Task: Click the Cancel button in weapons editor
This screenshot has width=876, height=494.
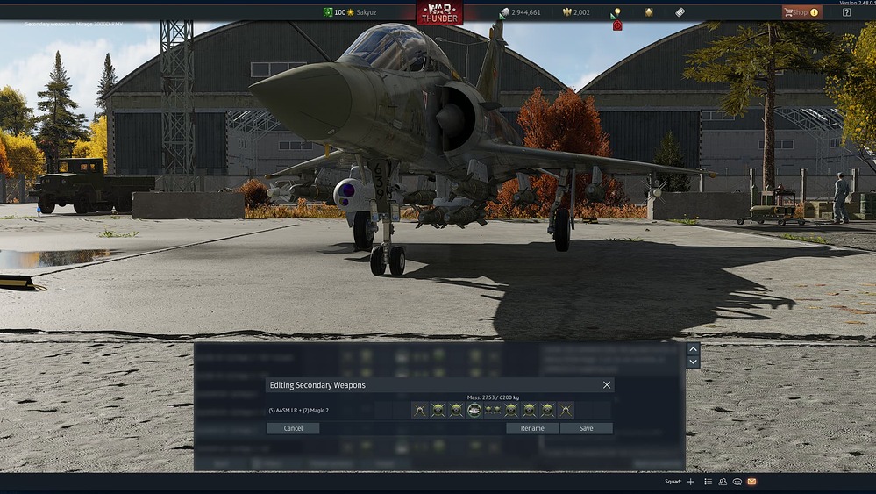Action: [x=293, y=428]
